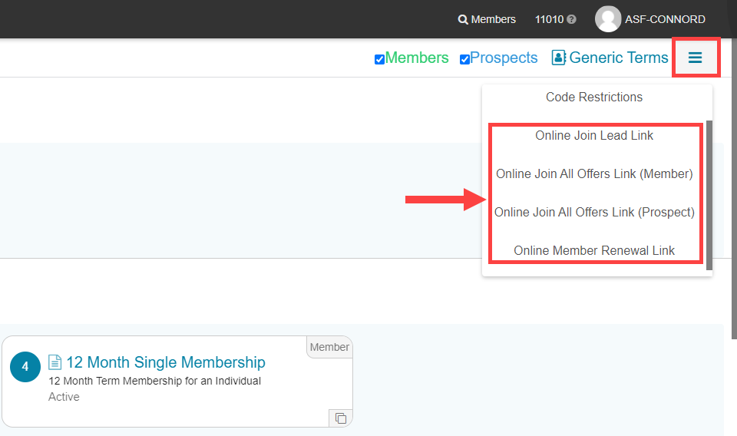Click the page's vertical scrollbar
Screen dimensions: 737x436
pyautogui.click(x=734, y=188)
